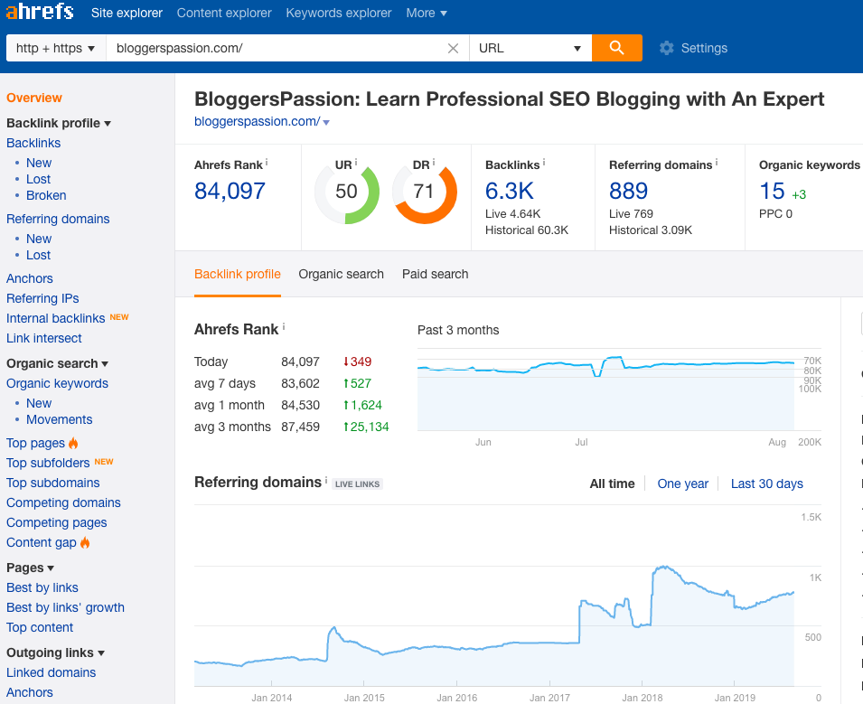This screenshot has width=863, height=704.
Task: Open the URL mode dropdown
Action: [x=530, y=49]
